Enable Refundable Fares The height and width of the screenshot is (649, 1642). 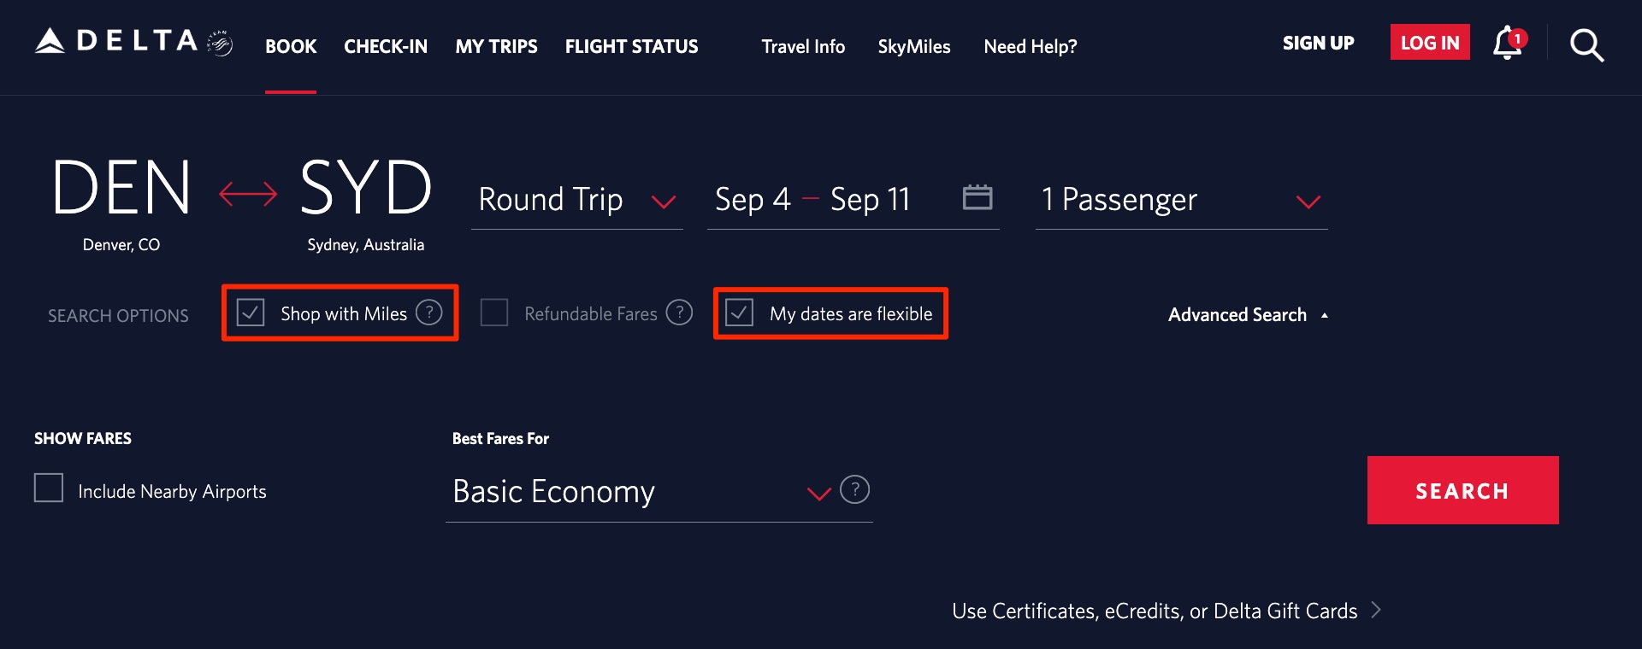pyautogui.click(x=494, y=313)
